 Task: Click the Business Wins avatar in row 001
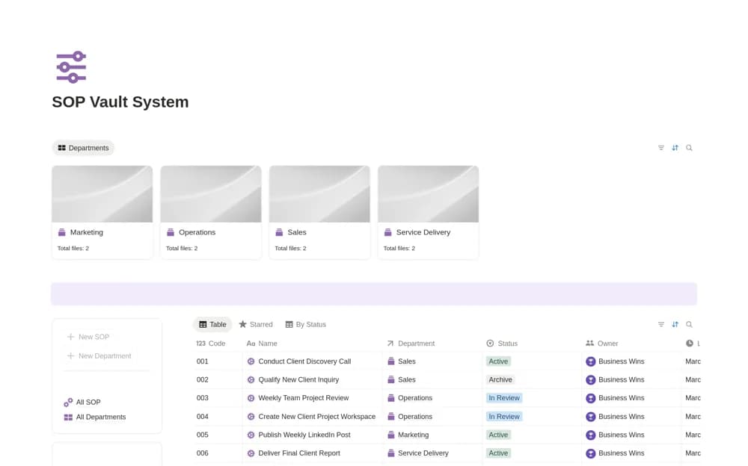pyautogui.click(x=591, y=361)
